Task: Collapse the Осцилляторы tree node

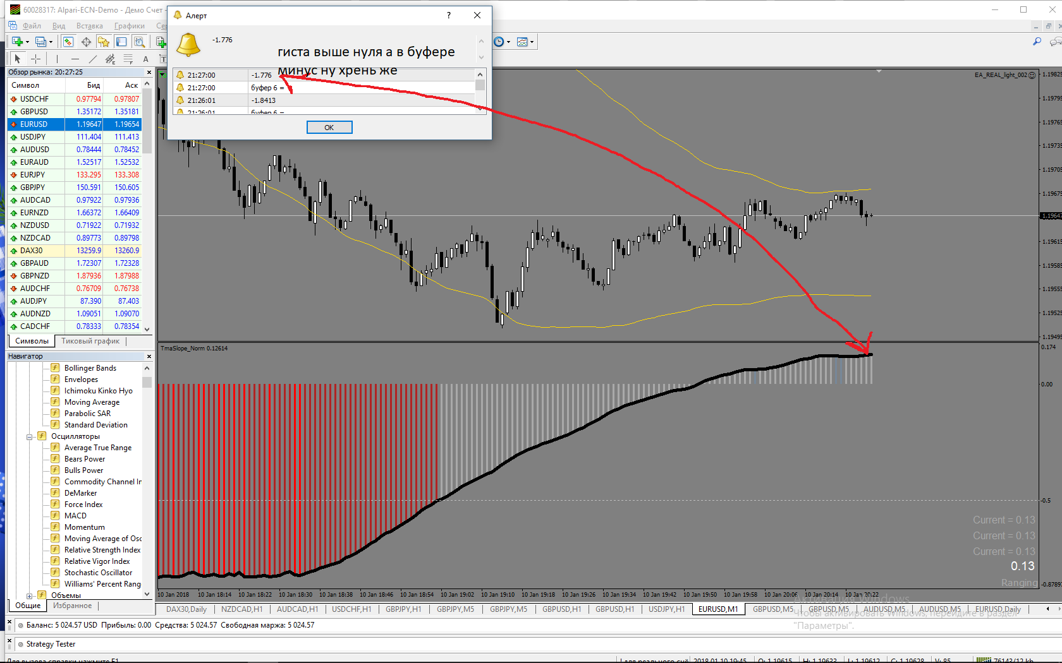Action: coord(29,436)
